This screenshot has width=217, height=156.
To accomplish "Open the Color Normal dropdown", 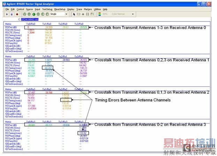I will (x=133, y=14).
